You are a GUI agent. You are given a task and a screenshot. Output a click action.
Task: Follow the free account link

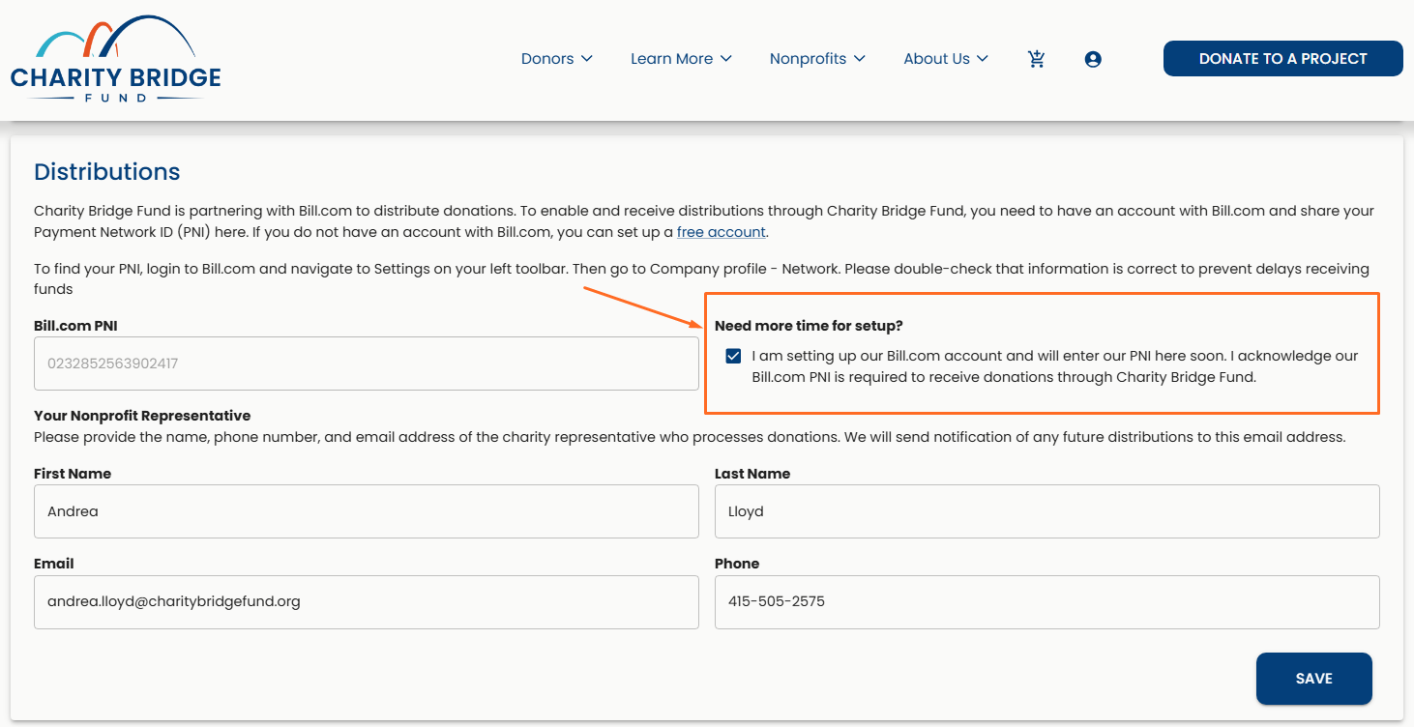pyautogui.click(x=722, y=232)
